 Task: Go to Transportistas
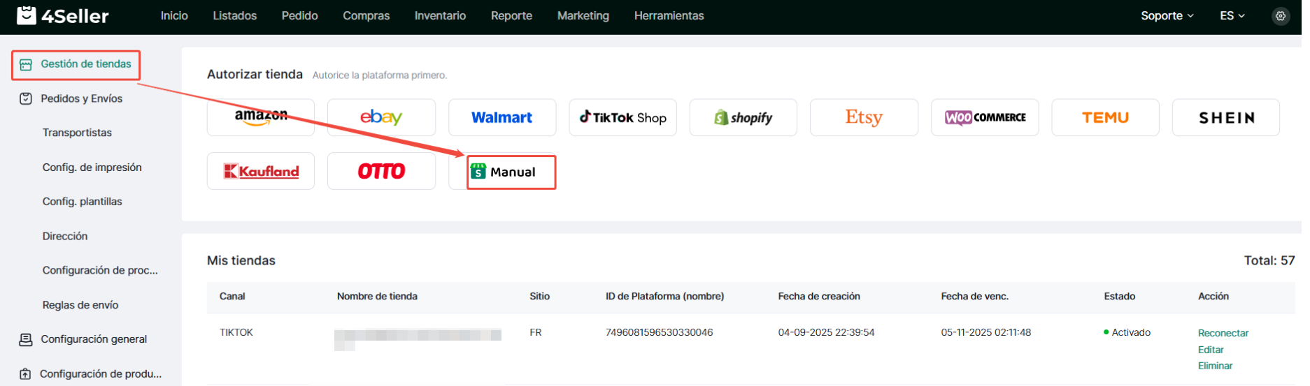pyautogui.click(x=77, y=133)
